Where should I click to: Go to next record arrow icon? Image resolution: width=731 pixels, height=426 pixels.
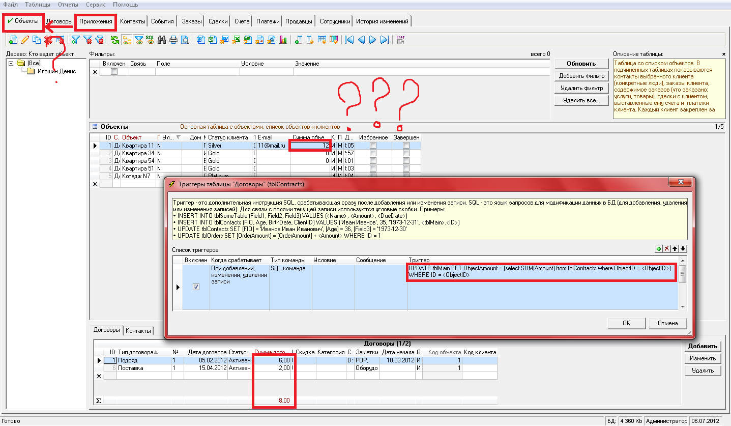coord(373,40)
